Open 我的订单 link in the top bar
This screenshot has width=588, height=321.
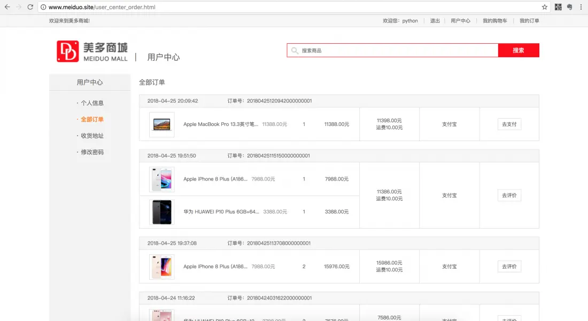[x=530, y=21]
